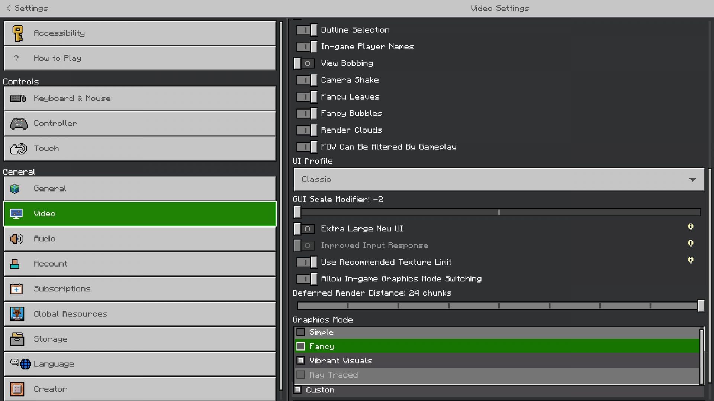
Task: Choose the Simple graphics mode option
Action: [x=321, y=332]
